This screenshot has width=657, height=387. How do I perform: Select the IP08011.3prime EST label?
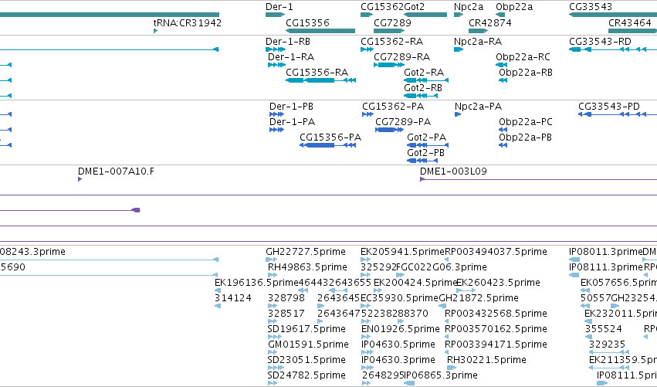[605, 252]
